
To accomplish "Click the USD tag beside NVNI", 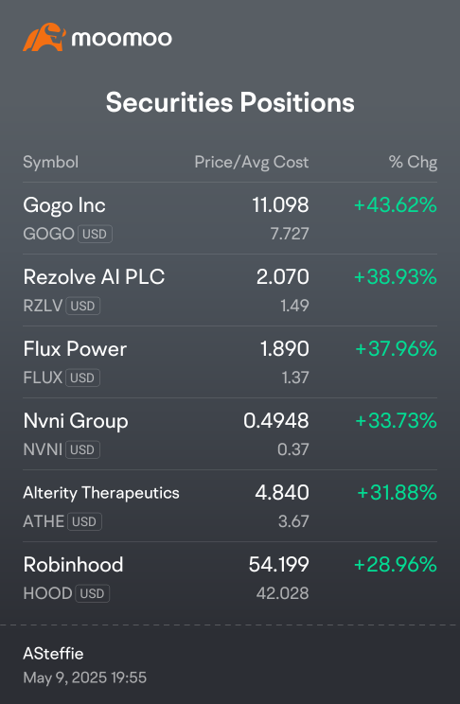I will tap(82, 449).
